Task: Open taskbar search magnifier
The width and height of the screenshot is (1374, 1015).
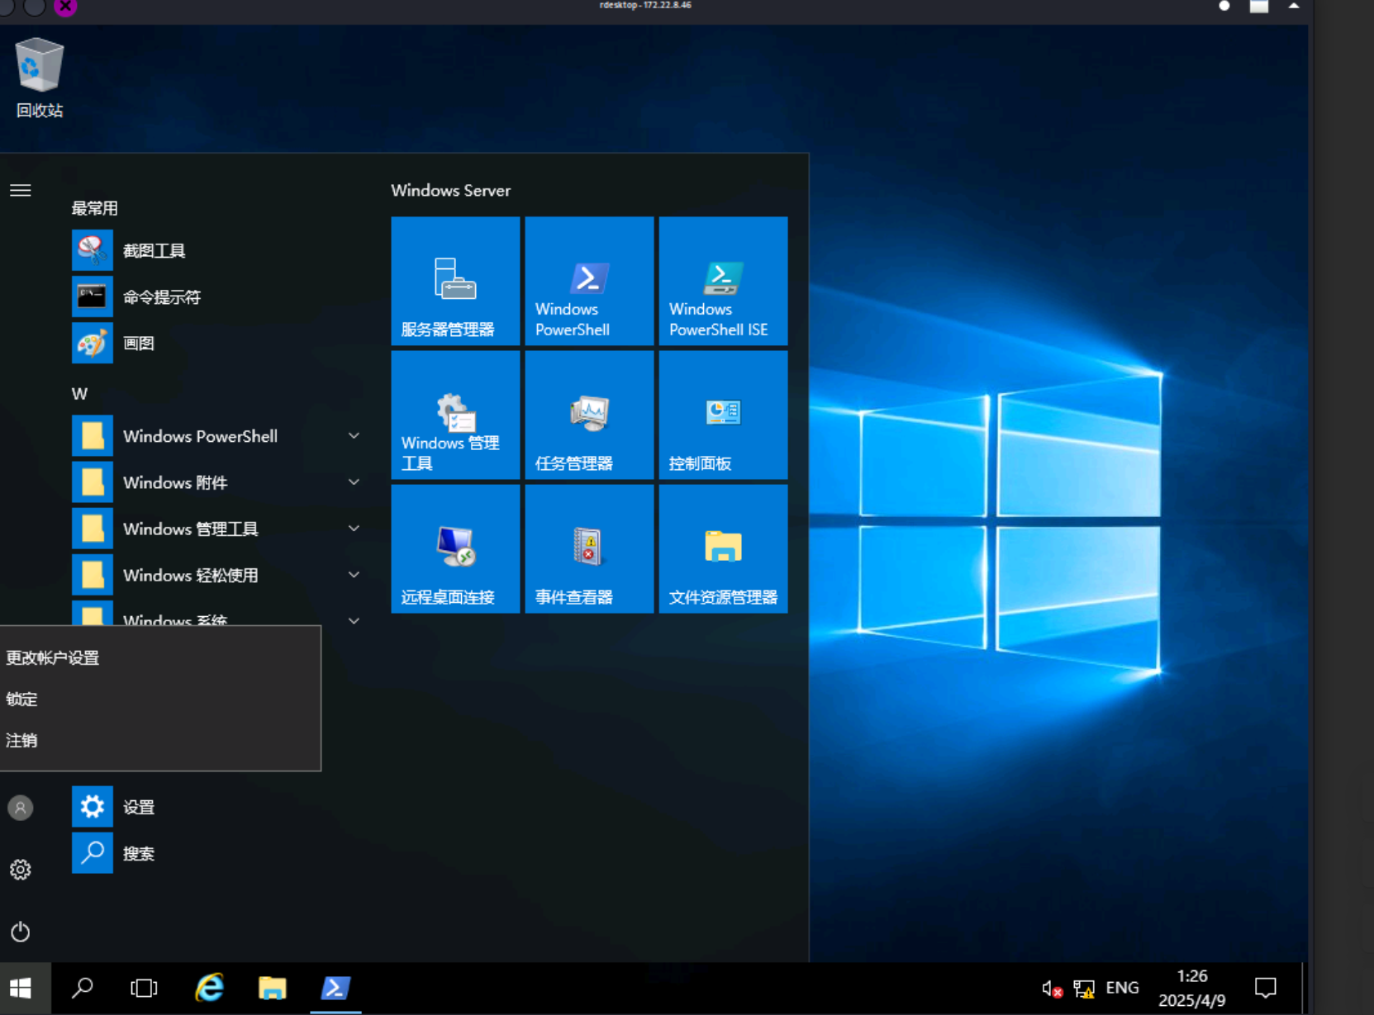Action: tap(83, 988)
